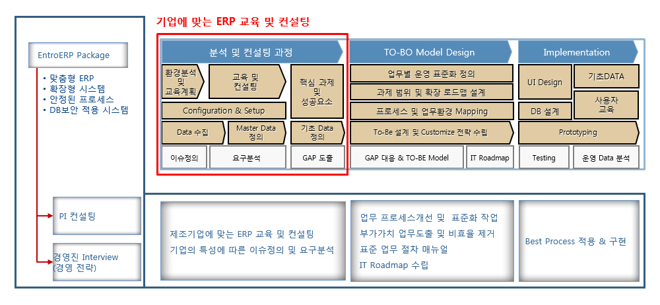Select the IT Roadmap box
This screenshot has width=660, height=305.
[490, 158]
